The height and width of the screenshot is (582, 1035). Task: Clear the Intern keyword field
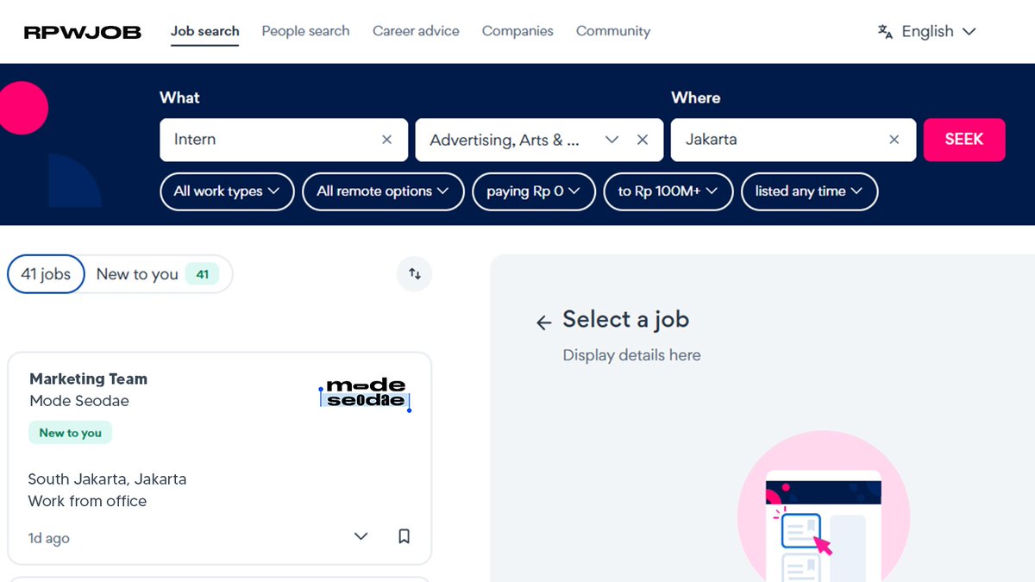[x=387, y=140]
